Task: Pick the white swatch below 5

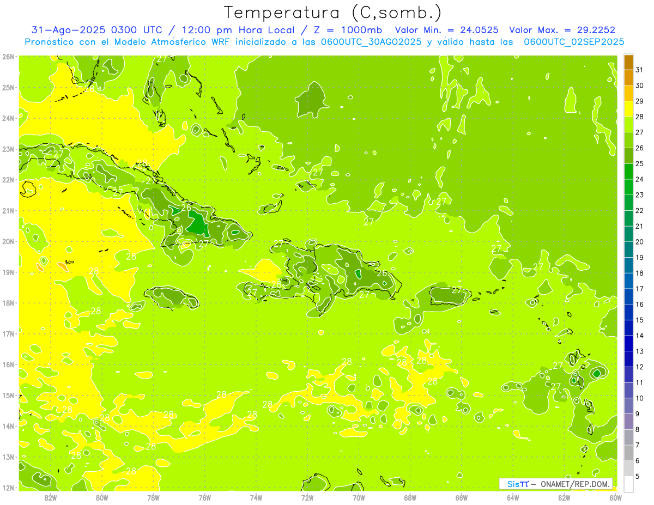Action: point(628,484)
